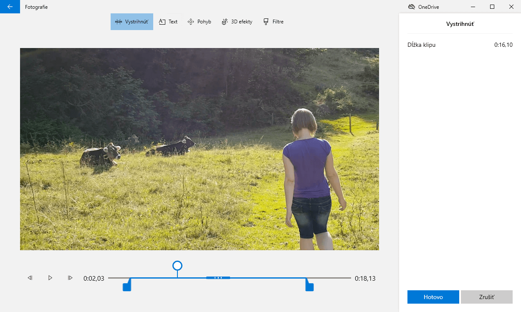Click the blue start trim handle

127,286
